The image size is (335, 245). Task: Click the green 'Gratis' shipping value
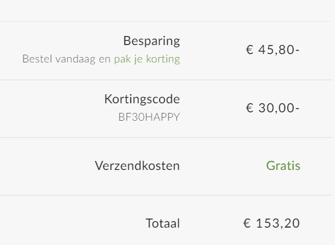[x=283, y=166]
